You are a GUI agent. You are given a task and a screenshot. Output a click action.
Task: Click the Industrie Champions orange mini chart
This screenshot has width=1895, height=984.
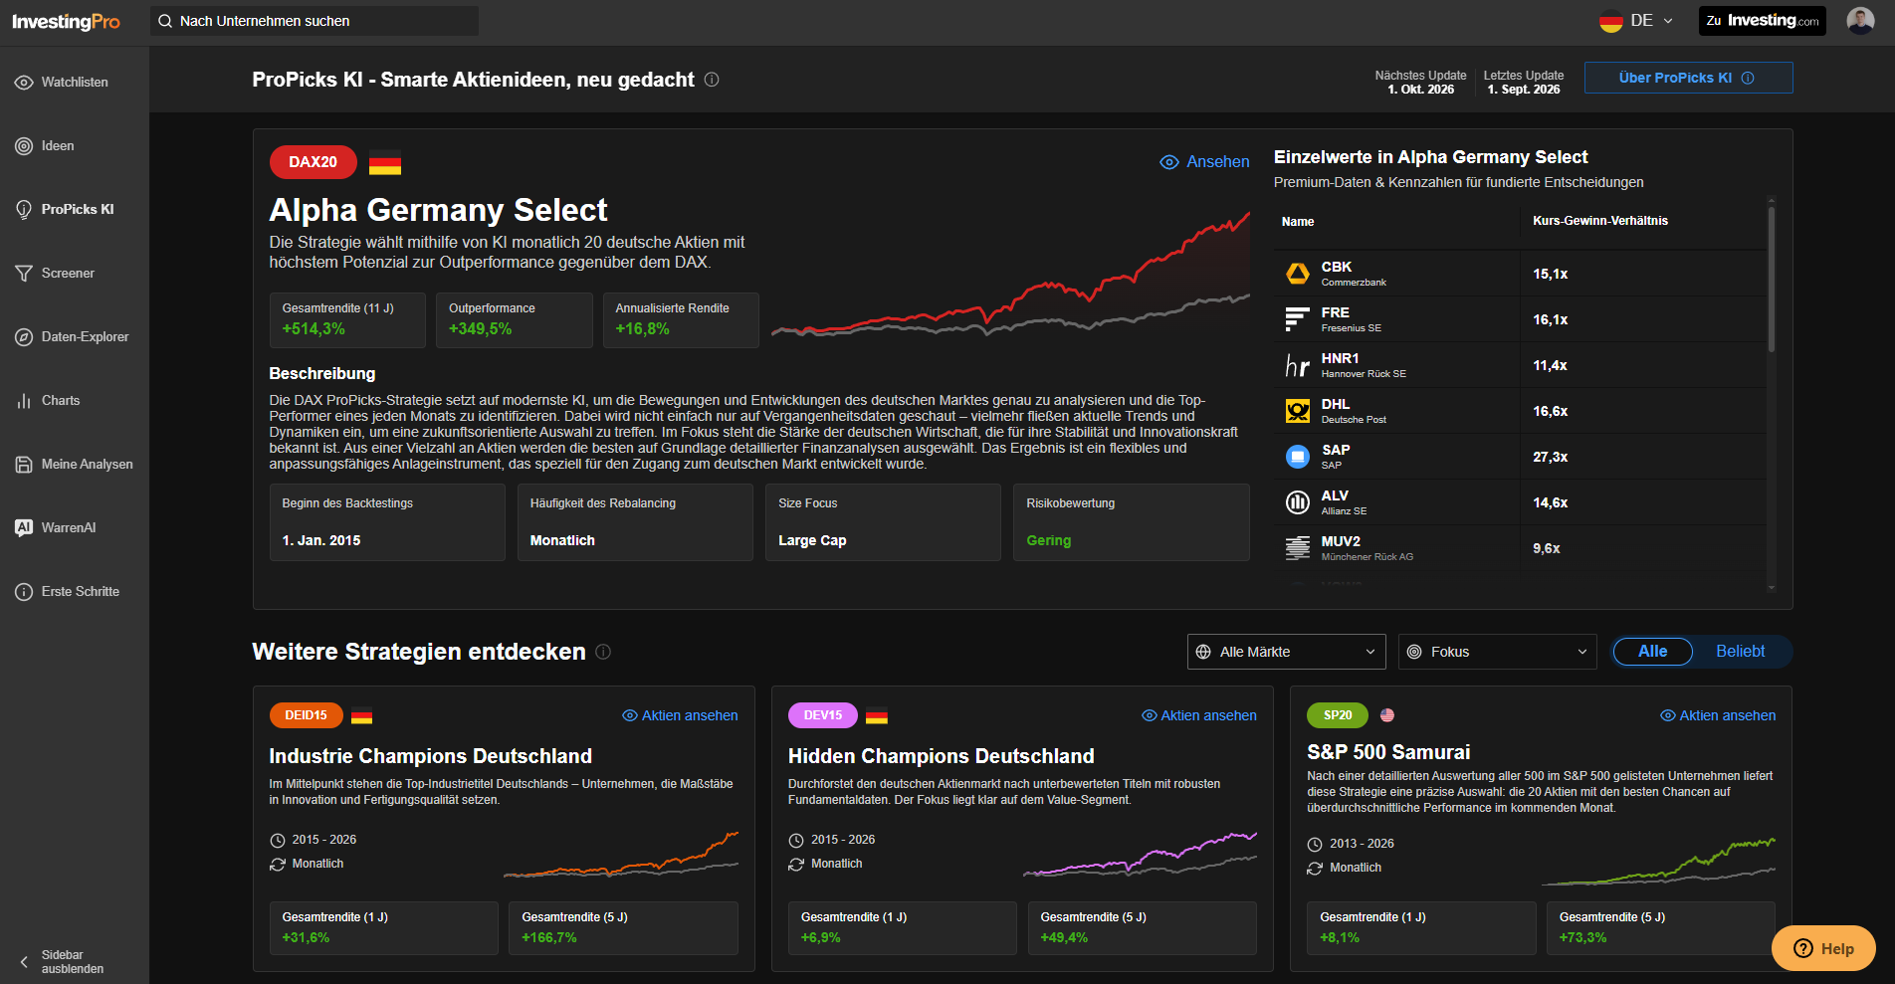pos(621,855)
